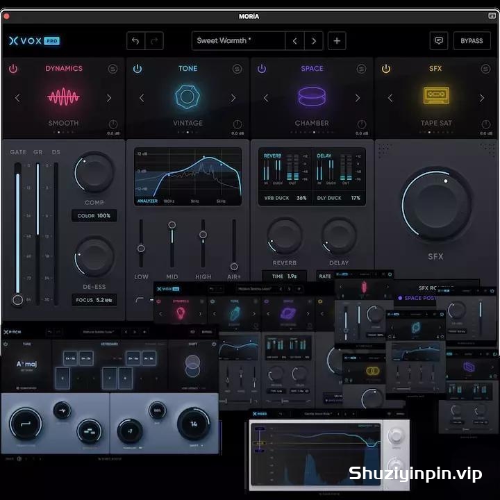This screenshot has height=500, width=500.
Task: Toggle the Space module power button
Action: [x=262, y=69]
